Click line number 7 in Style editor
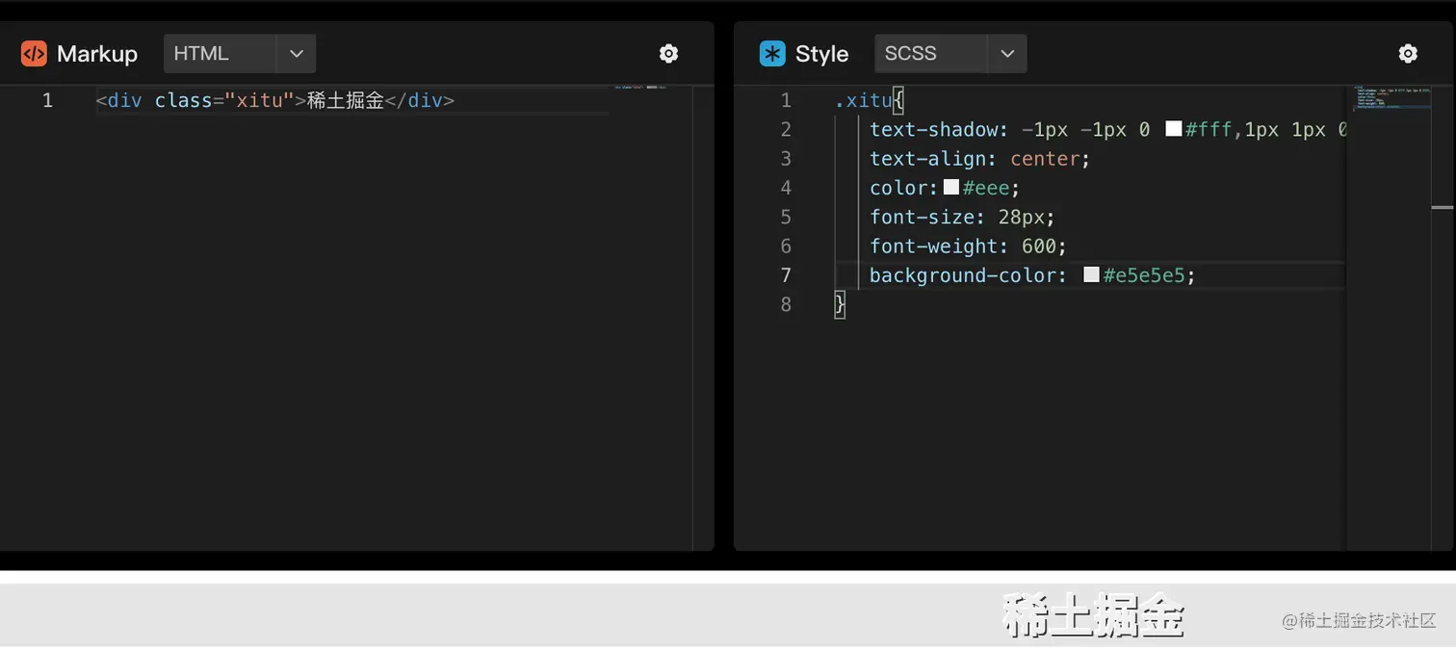 pyautogui.click(x=786, y=275)
